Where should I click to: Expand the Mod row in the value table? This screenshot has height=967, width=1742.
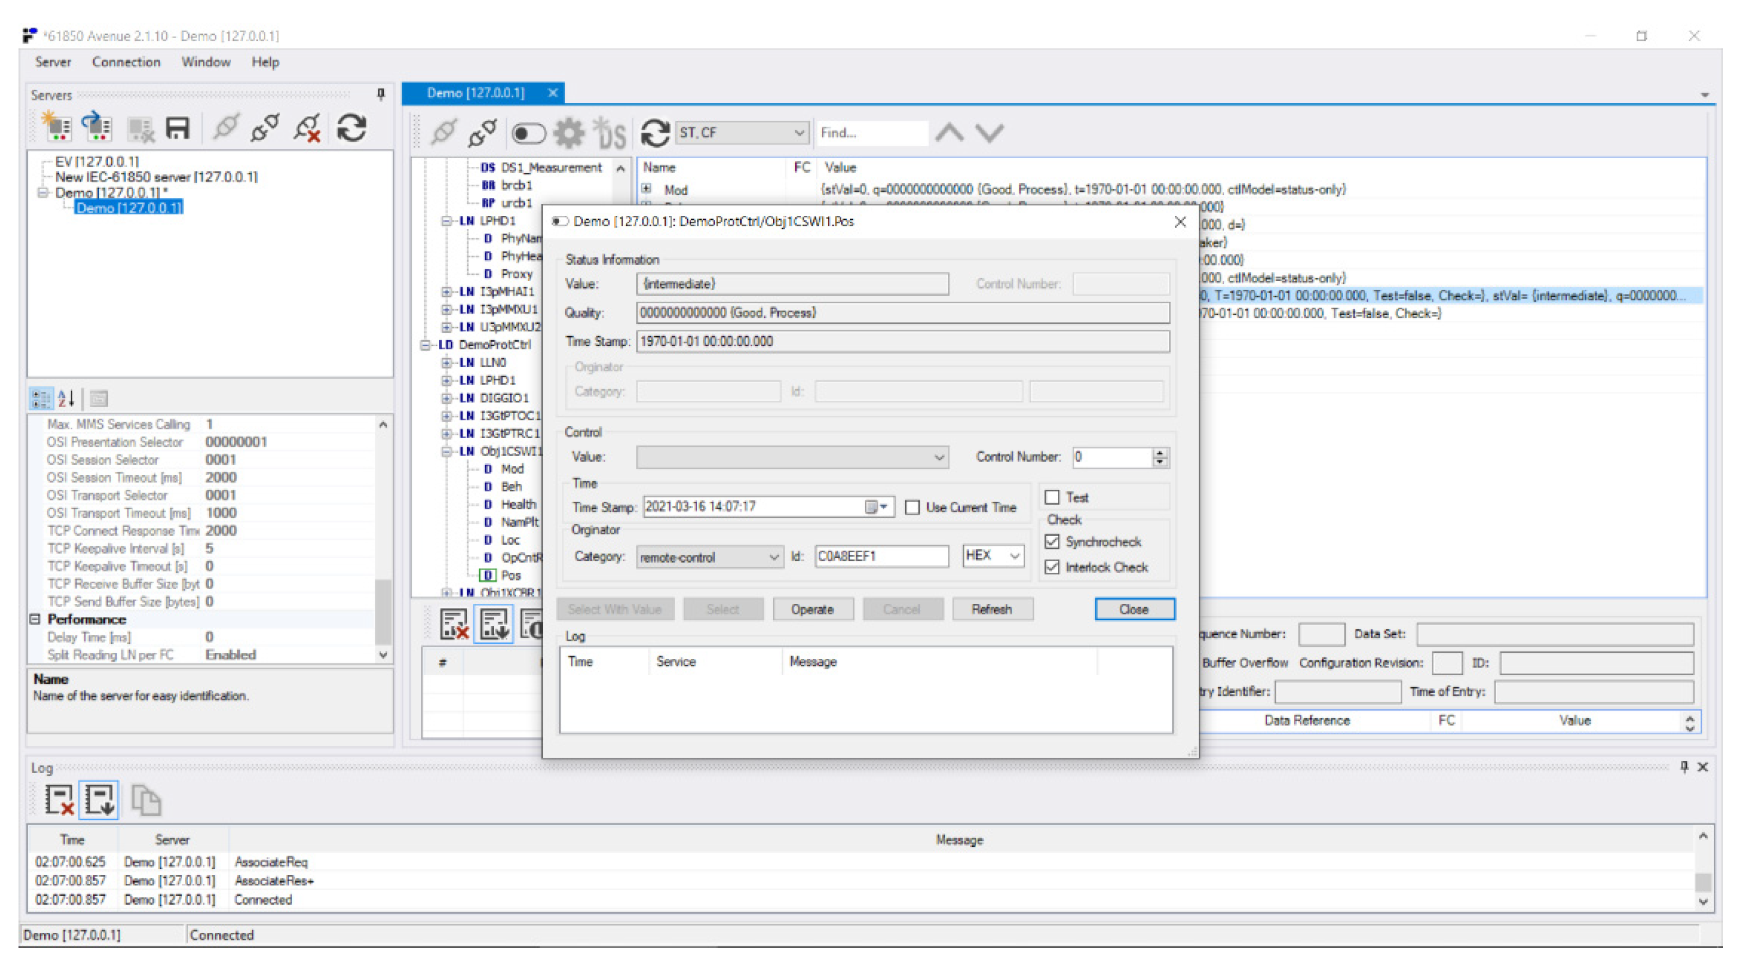[647, 189]
